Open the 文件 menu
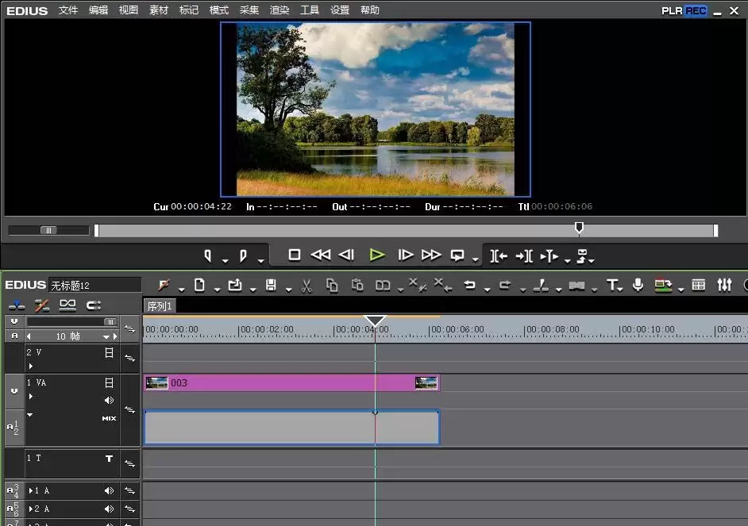The width and height of the screenshot is (748, 526). (x=67, y=10)
